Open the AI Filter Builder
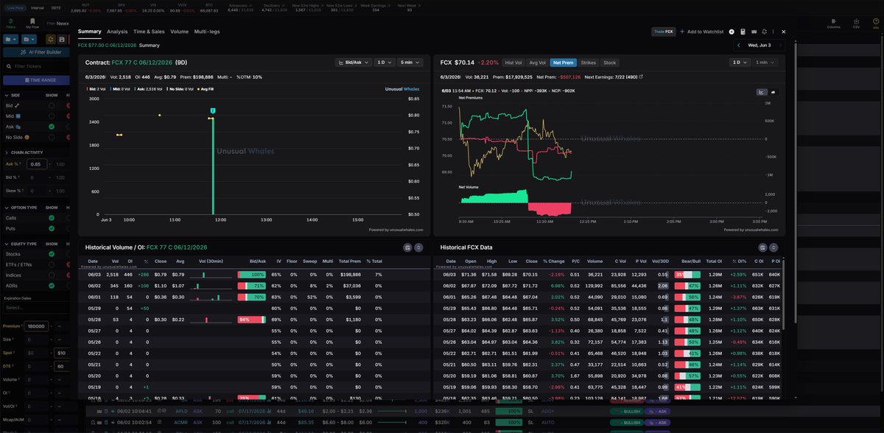This screenshot has width=884, height=433. [37, 52]
